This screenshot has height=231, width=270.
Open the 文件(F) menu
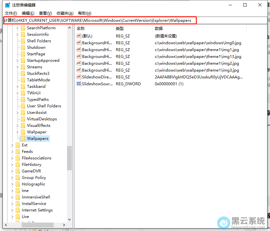(x=11, y=13)
